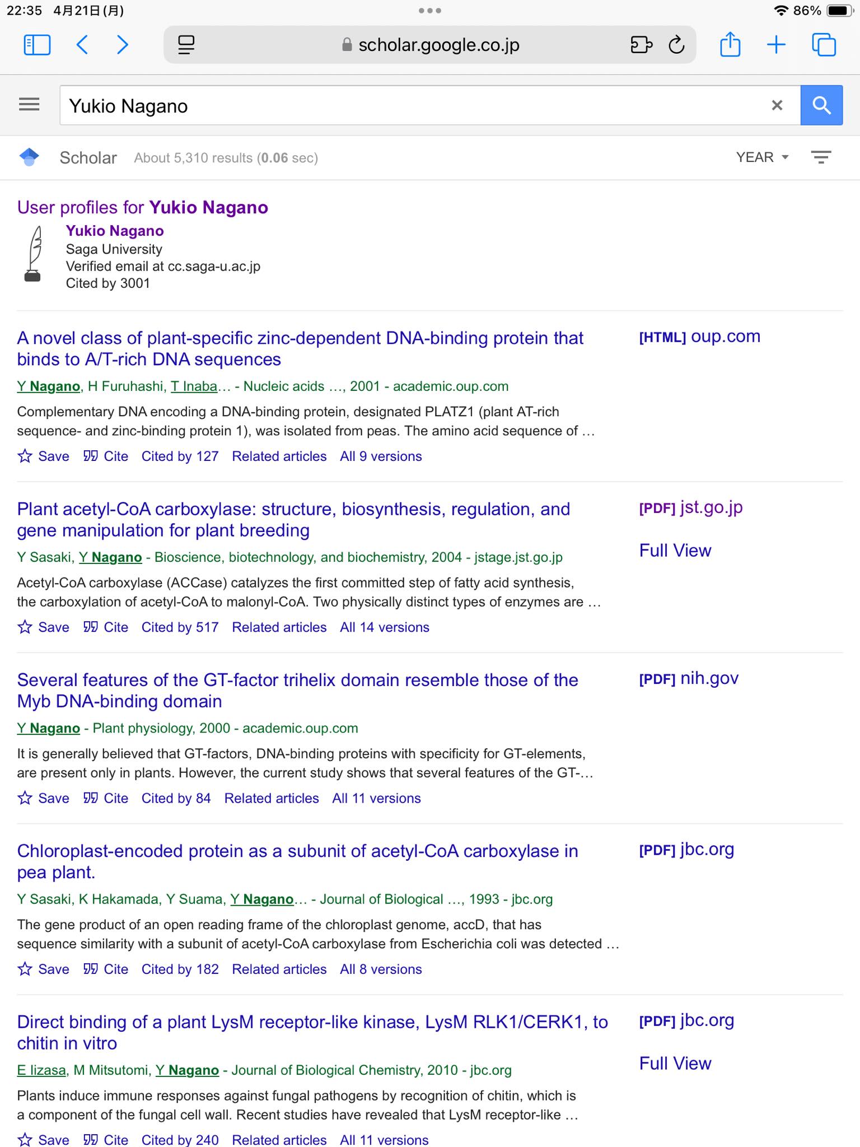Clear the search query with X
Screen dimensions: 860x1147
click(x=777, y=105)
